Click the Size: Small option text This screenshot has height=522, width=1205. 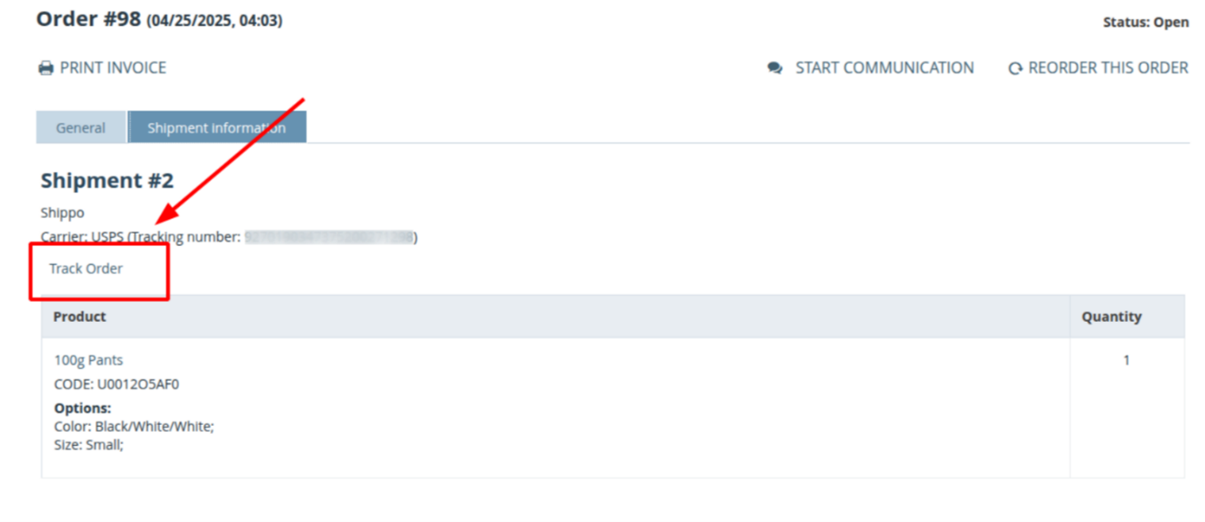[x=89, y=444]
